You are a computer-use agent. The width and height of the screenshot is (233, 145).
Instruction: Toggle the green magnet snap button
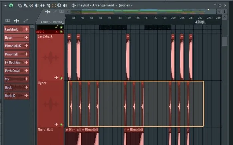click(11, 6)
